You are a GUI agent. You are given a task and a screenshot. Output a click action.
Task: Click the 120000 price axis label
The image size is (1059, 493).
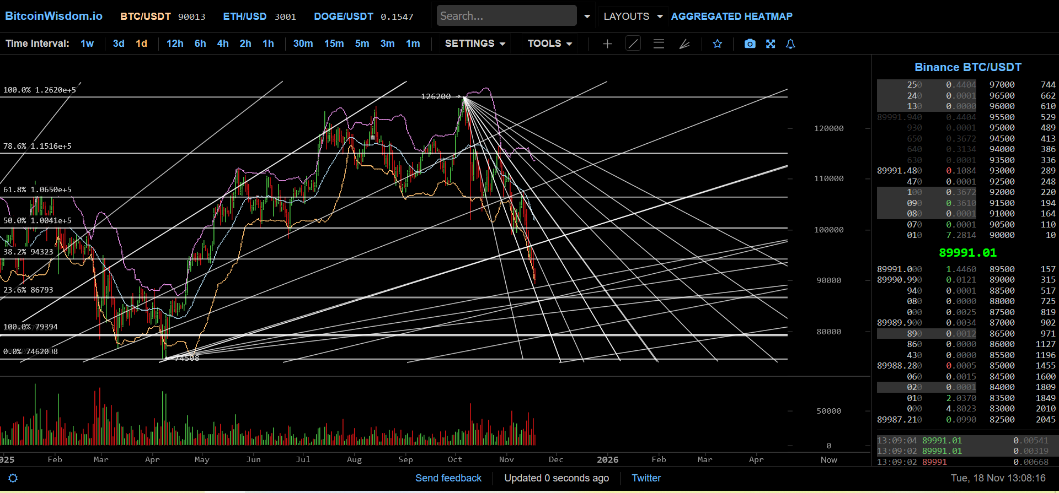point(828,128)
